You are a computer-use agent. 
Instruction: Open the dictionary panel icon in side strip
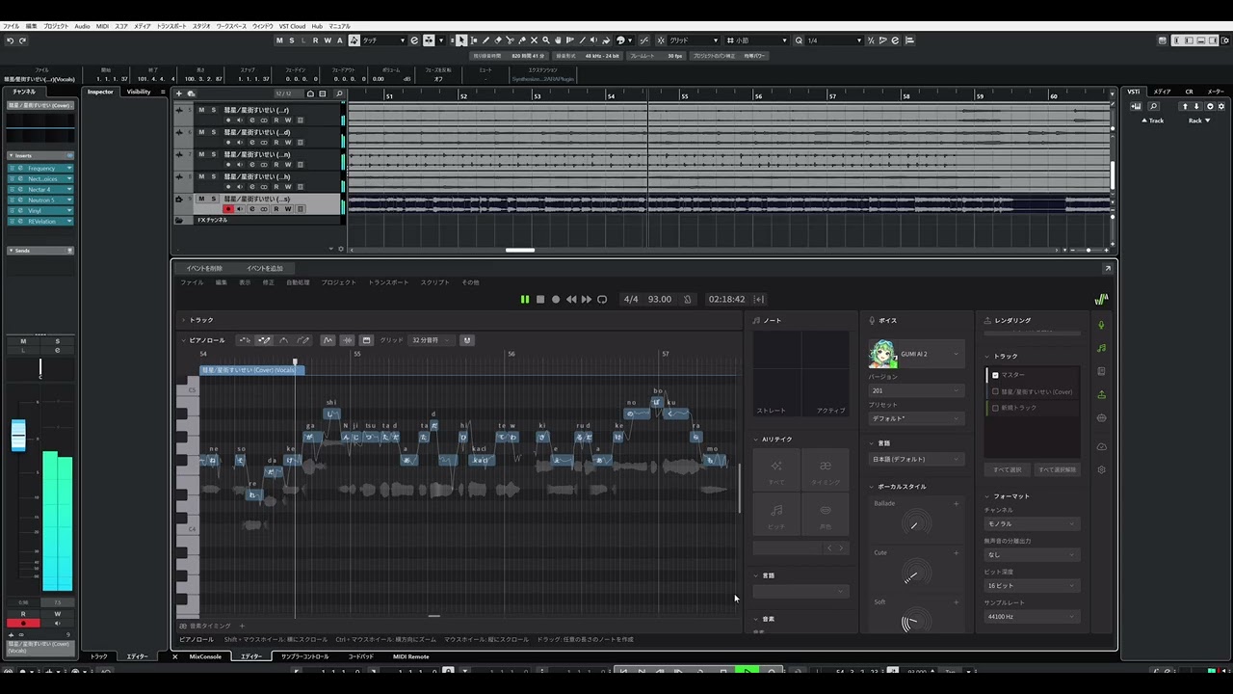click(x=1101, y=371)
